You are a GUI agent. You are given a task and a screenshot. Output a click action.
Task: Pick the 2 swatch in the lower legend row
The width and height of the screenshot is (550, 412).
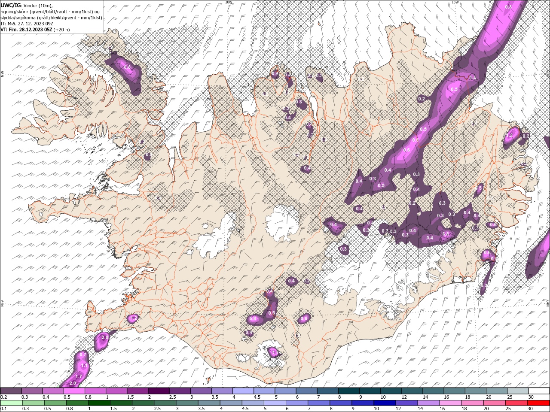pyautogui.click(x=143, y=403)
